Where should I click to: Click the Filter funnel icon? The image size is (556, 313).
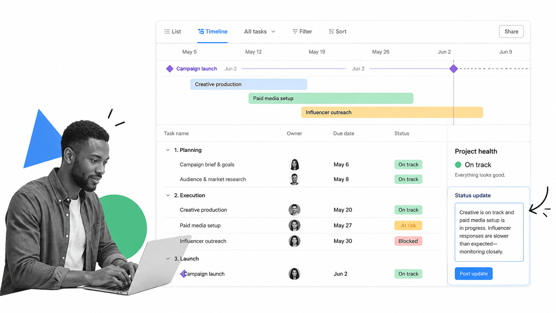295,32
